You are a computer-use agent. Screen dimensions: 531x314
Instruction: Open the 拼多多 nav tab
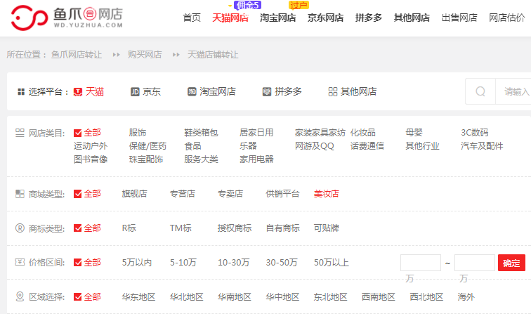pyautogui.click(x=369, y=18)
